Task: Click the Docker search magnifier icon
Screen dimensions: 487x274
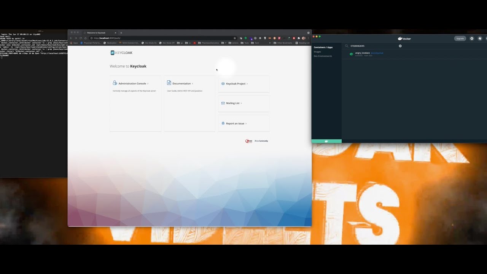Action: [347, 46]
